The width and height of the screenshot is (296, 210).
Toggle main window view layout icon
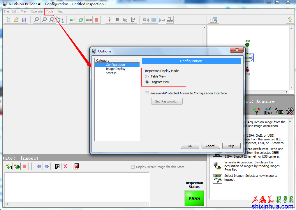point(214,20)
